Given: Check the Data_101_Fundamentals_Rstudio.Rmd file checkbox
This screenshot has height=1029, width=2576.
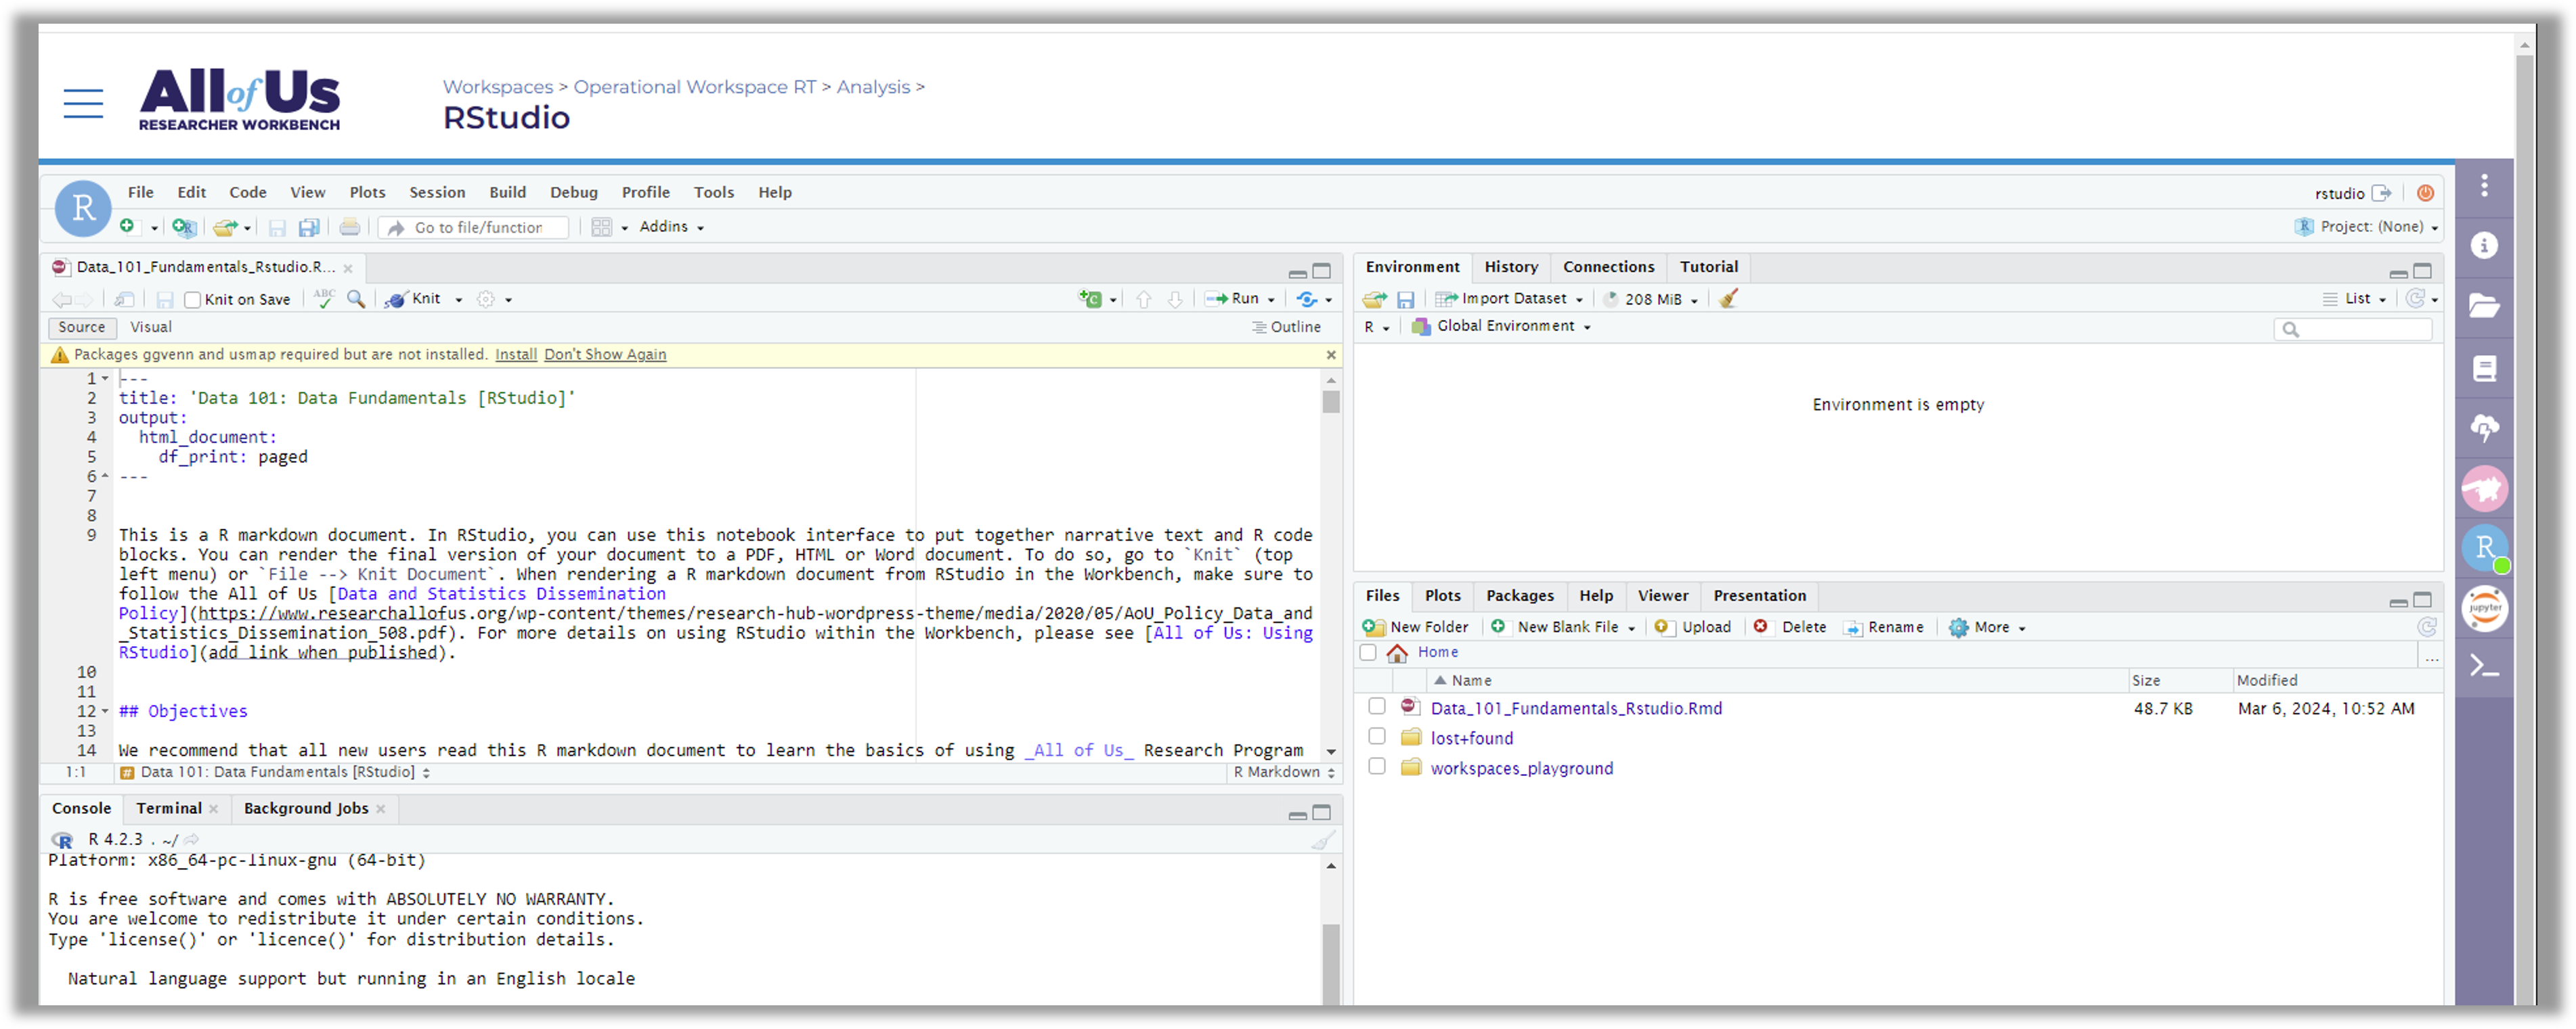Looking at the screenshot, I should coord(1377,706).
